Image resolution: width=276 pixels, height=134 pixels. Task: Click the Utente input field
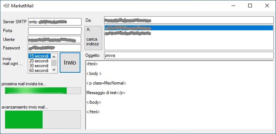[x=54, y=39]
